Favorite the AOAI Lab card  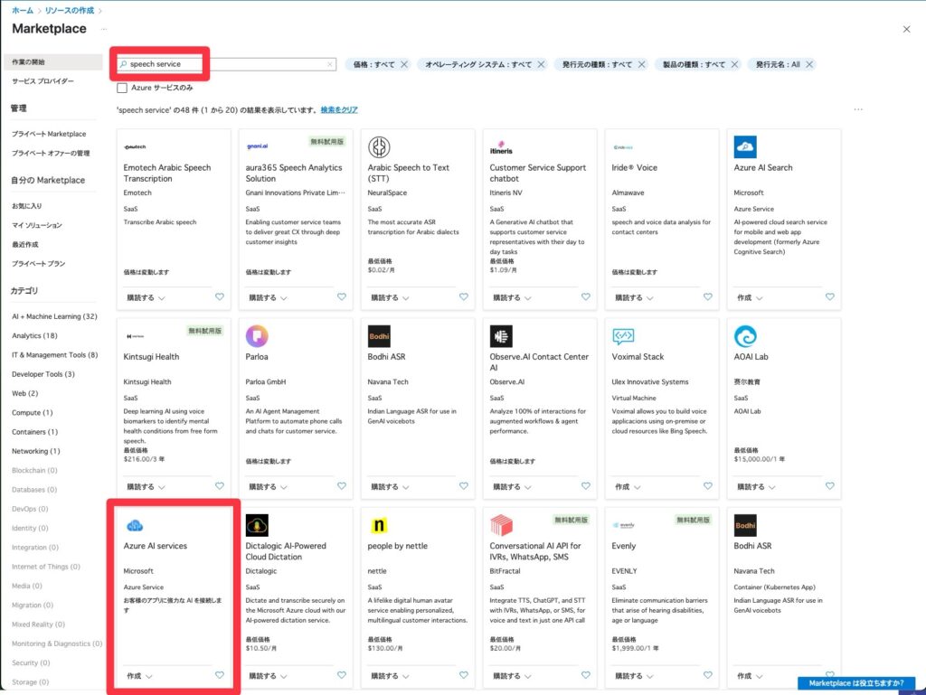(830, 486)
